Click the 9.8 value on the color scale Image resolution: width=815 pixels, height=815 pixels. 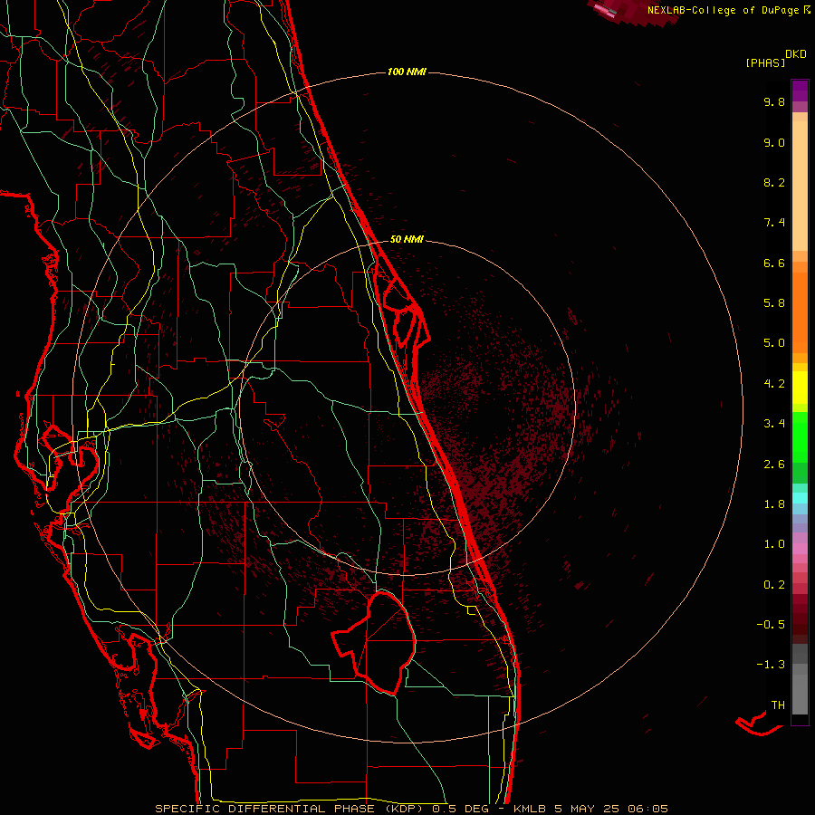(x=774, y=101)
